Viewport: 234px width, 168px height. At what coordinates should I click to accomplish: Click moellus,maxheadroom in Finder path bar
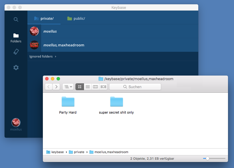109,152
